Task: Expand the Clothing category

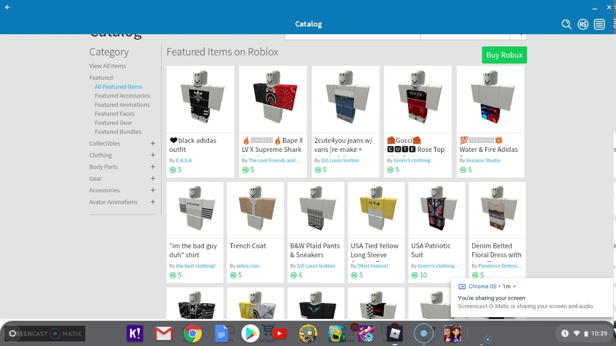Action: pyautogui.click(x=153, y=155)
